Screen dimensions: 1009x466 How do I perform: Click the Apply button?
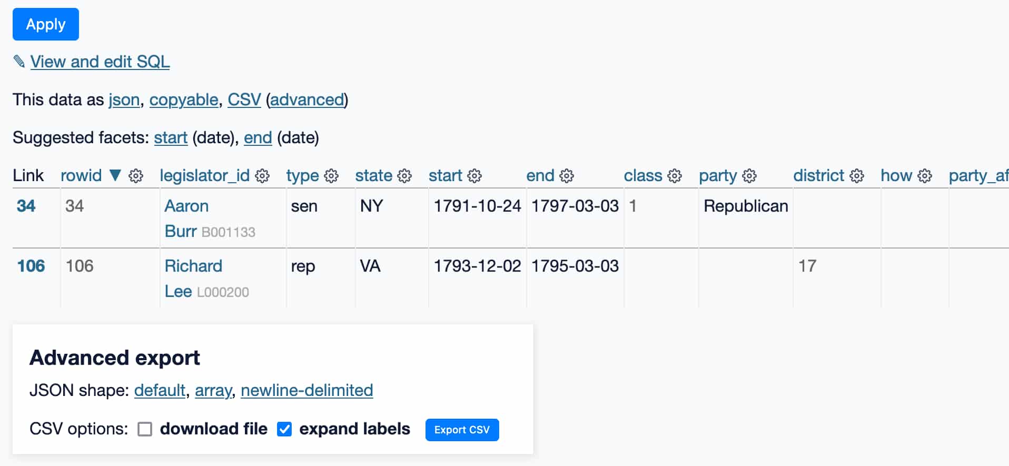pyautogui.click(x=45, y=24)
